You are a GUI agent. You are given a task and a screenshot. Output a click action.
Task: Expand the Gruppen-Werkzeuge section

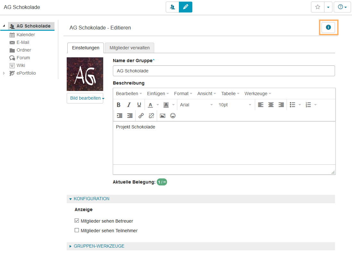point(99,246)
